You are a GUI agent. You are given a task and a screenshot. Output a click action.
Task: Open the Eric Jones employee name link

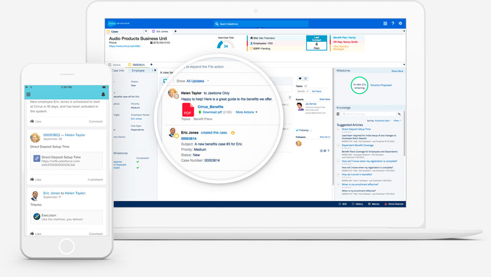click(136, 119)
